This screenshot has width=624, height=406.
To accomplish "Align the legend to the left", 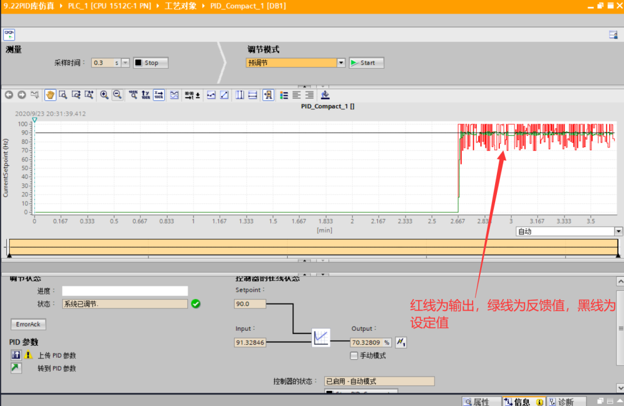I will coord(296,95).
